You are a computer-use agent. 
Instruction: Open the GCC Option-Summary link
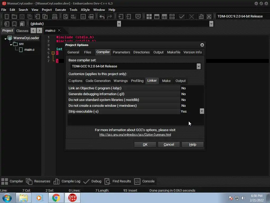coord(135,135)
